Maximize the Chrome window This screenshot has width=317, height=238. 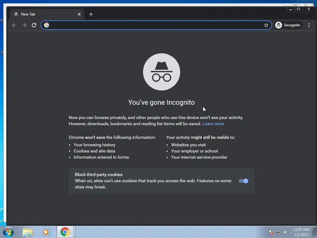pos(298,9)
